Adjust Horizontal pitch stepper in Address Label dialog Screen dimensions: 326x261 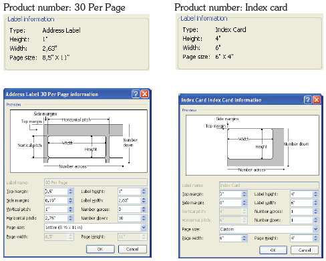71,218
